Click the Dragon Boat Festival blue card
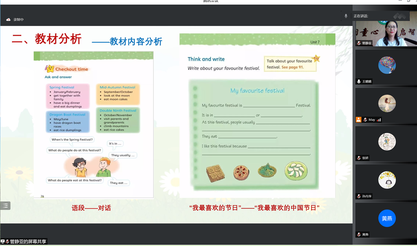 pos(68,122)
